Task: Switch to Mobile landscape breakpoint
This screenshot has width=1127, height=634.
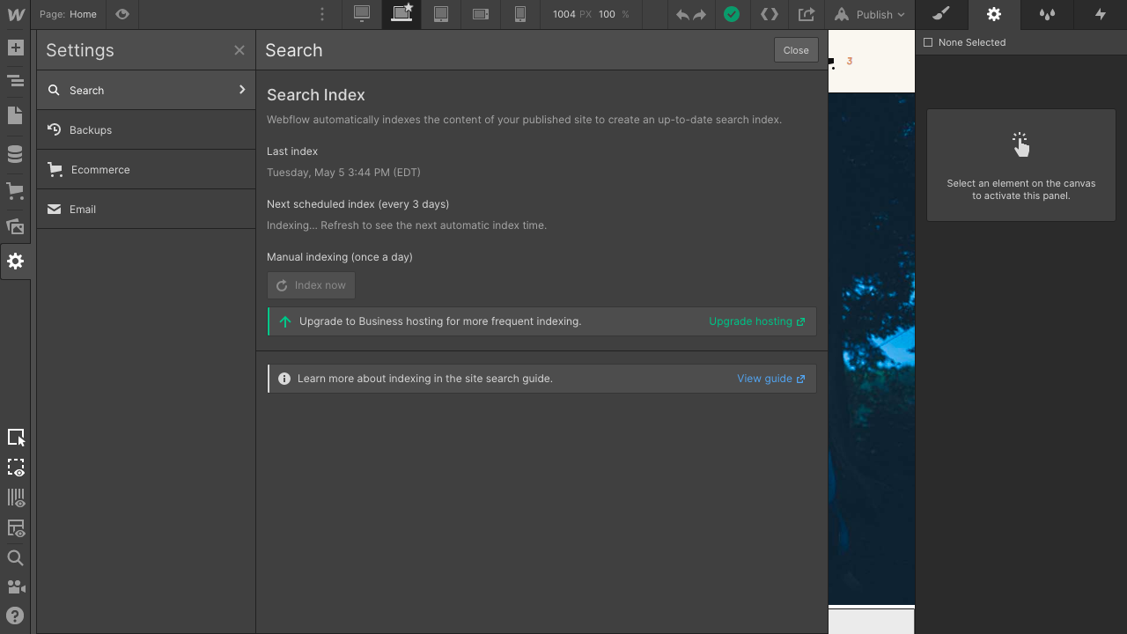Action: [x=481, y=14]
